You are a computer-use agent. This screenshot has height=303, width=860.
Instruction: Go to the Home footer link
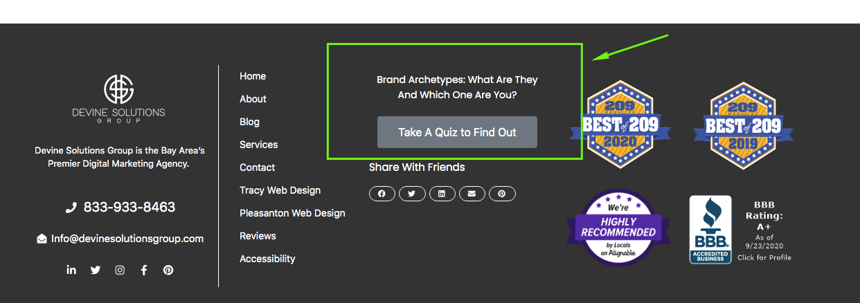pos(253,76)
